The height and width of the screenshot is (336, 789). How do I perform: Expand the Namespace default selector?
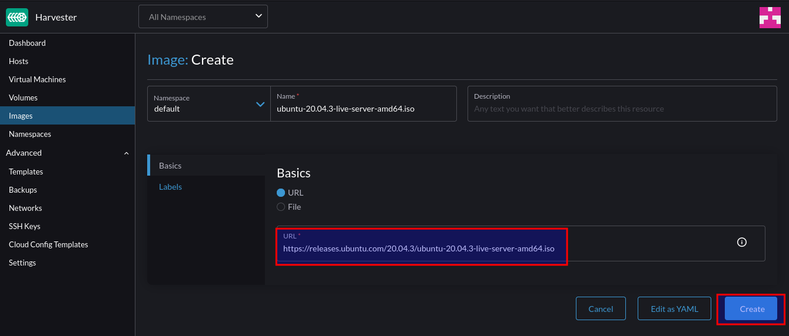(209, 104)
